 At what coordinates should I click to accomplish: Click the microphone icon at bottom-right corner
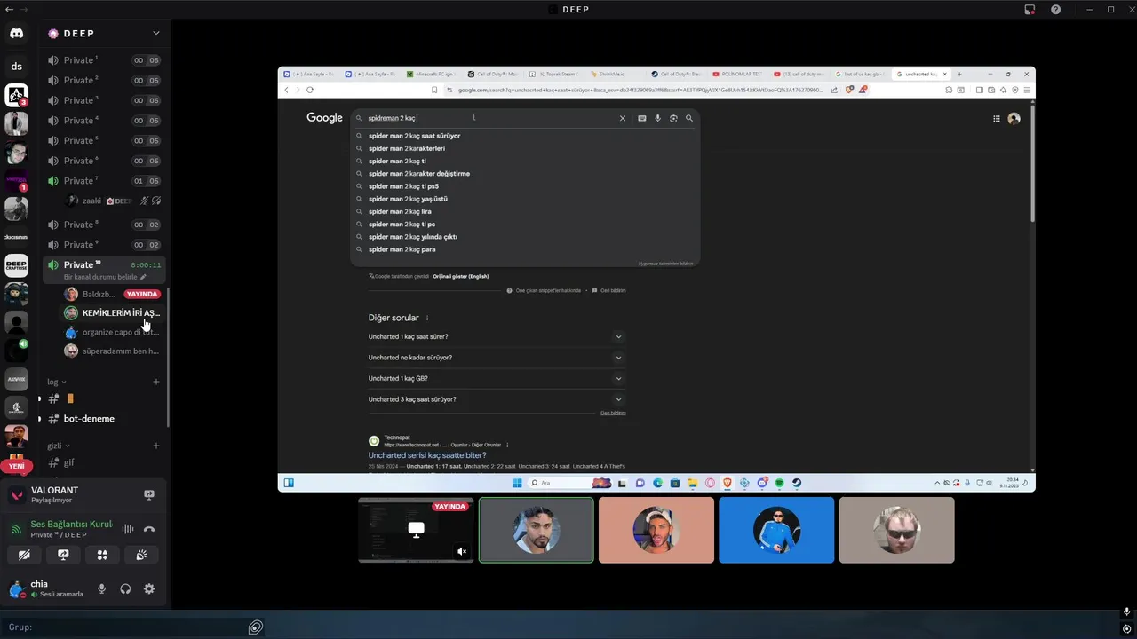[1126, 612]
